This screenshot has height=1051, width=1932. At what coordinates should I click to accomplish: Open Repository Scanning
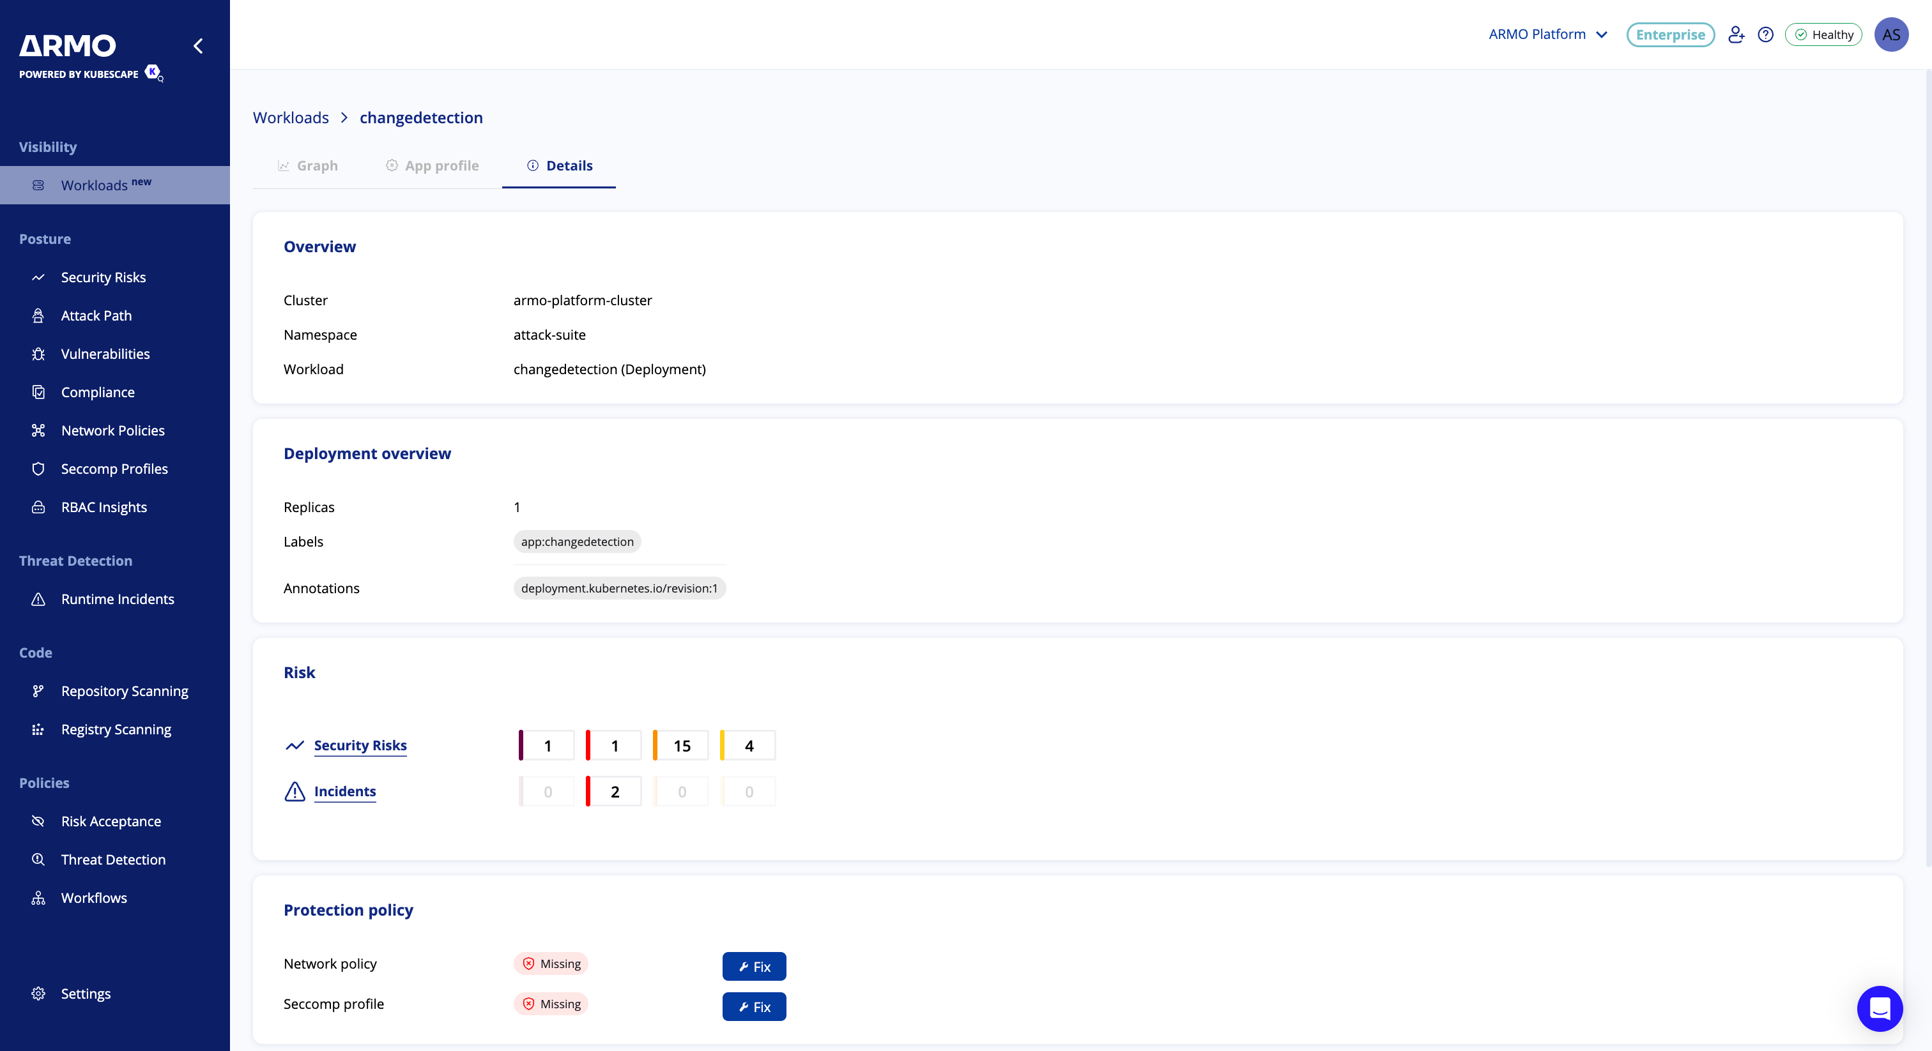(x=125, y=691)
